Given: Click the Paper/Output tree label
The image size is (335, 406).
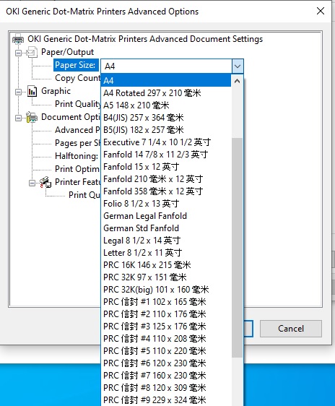Looking at the screenshot, I should click(68, 52).
